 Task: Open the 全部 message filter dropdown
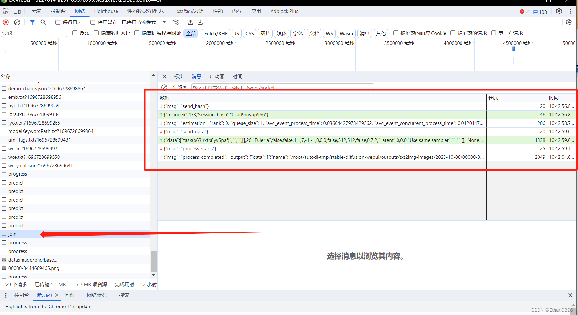point(179,87)
